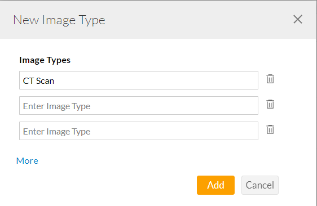317x206 pixels.
Task: Click trash icon beside third image type field
Action: click(x=270, y=129)
